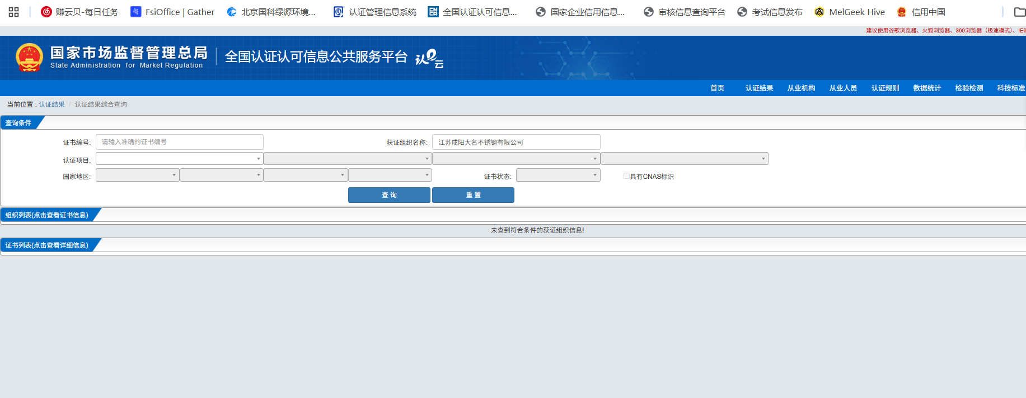
Task: Focus the 证书编号 input field
Action: [179, 142]
